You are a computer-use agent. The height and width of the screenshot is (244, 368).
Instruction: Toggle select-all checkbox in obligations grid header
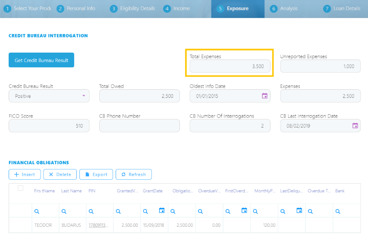click(x=20, y=188)
